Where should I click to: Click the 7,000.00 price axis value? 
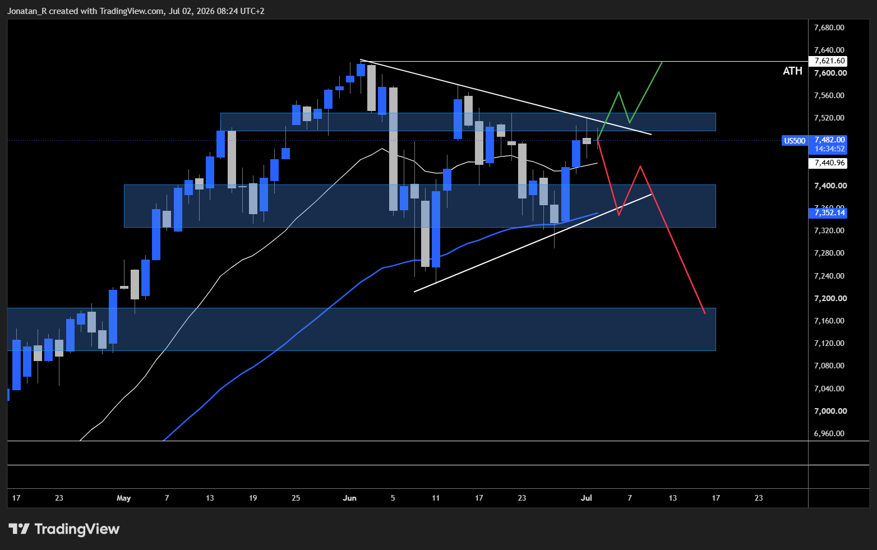click(x=830, y=411)
